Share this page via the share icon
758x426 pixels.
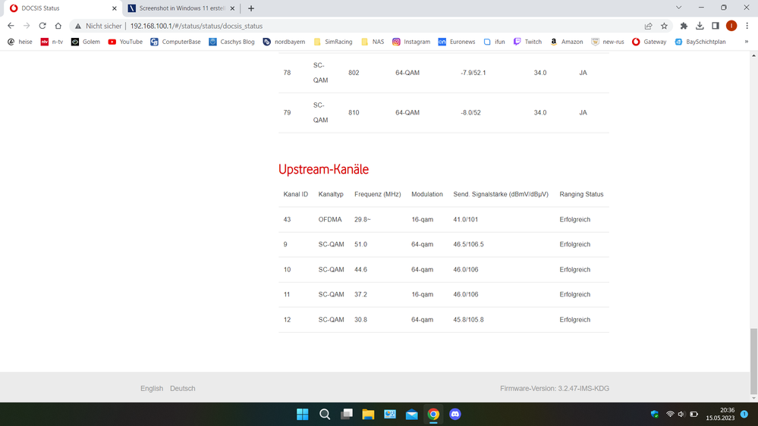click(x=648, y=26)
